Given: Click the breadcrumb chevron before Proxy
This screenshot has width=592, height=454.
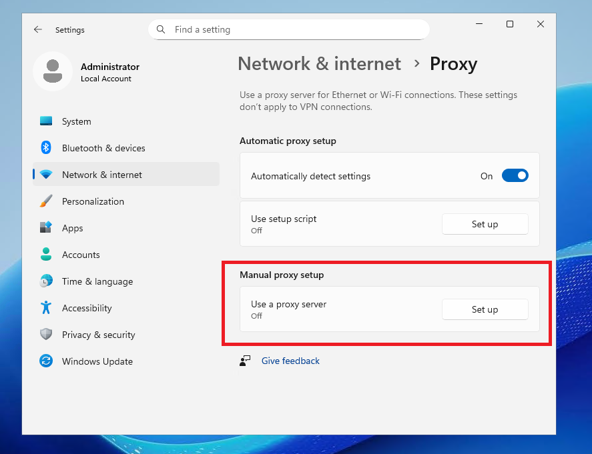Looking at the screenshot, I should (x=416, y=63).
